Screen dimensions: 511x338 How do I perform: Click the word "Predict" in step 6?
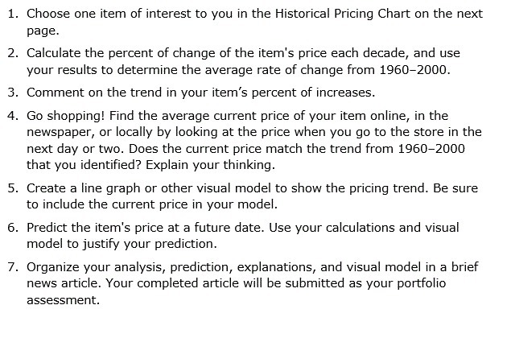click(47, 228)
